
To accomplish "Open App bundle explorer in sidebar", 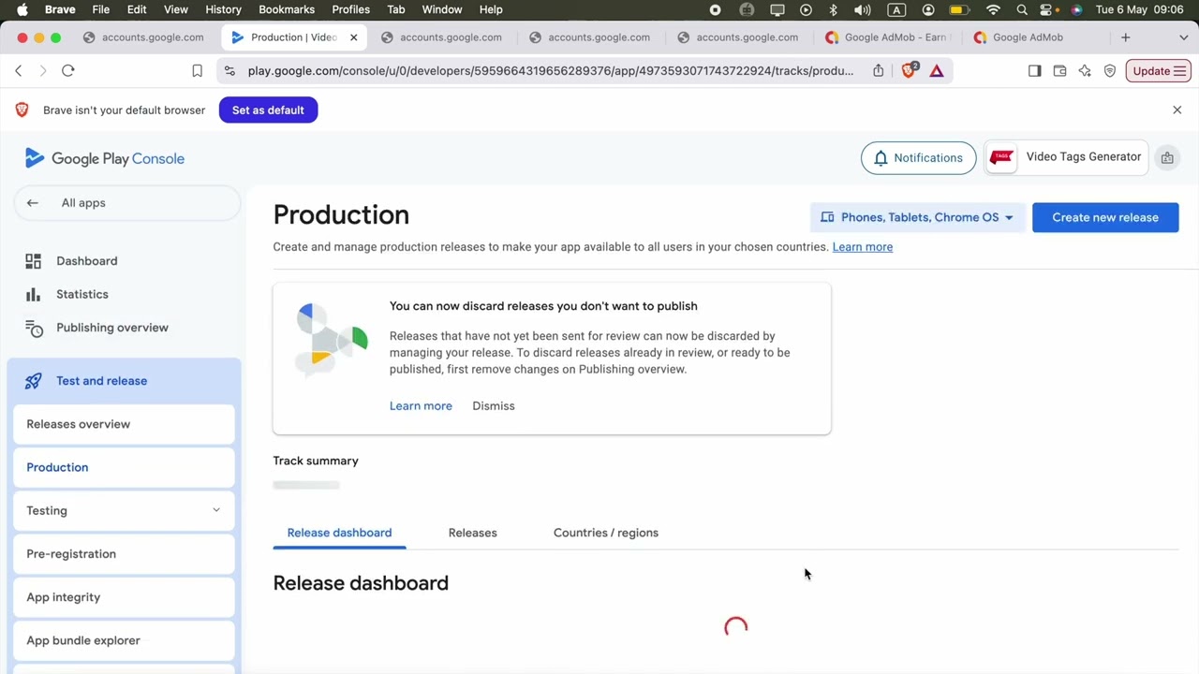I will tap(124, 640).
